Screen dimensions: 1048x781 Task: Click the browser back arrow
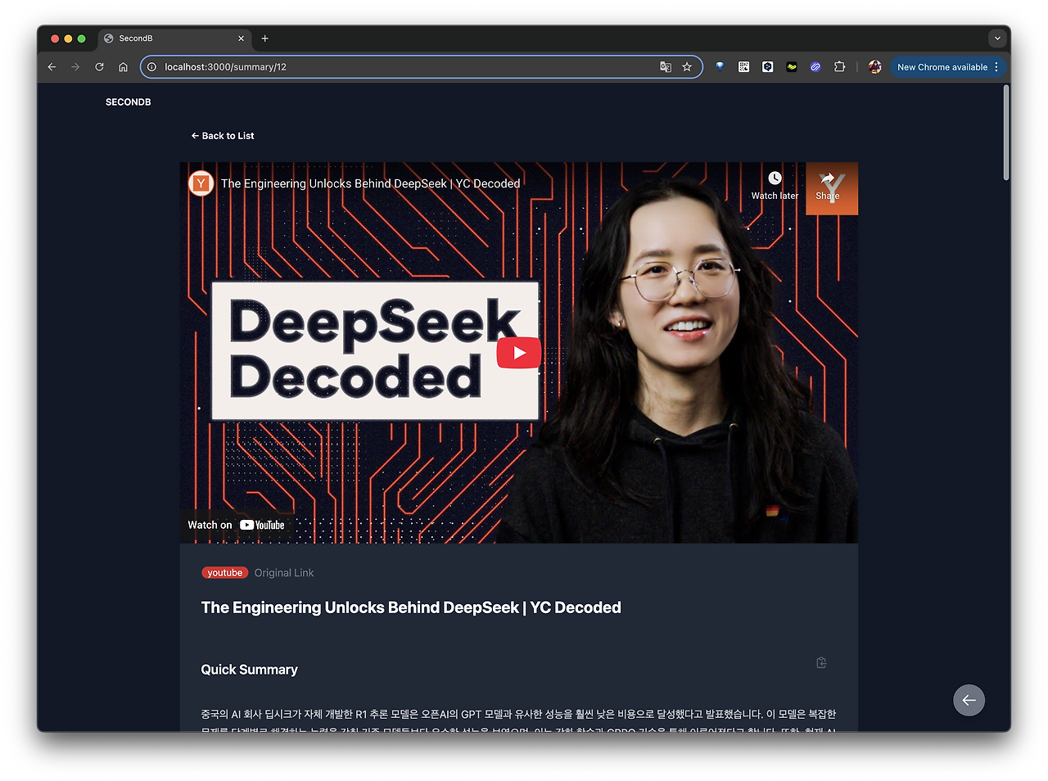point(52,67)
